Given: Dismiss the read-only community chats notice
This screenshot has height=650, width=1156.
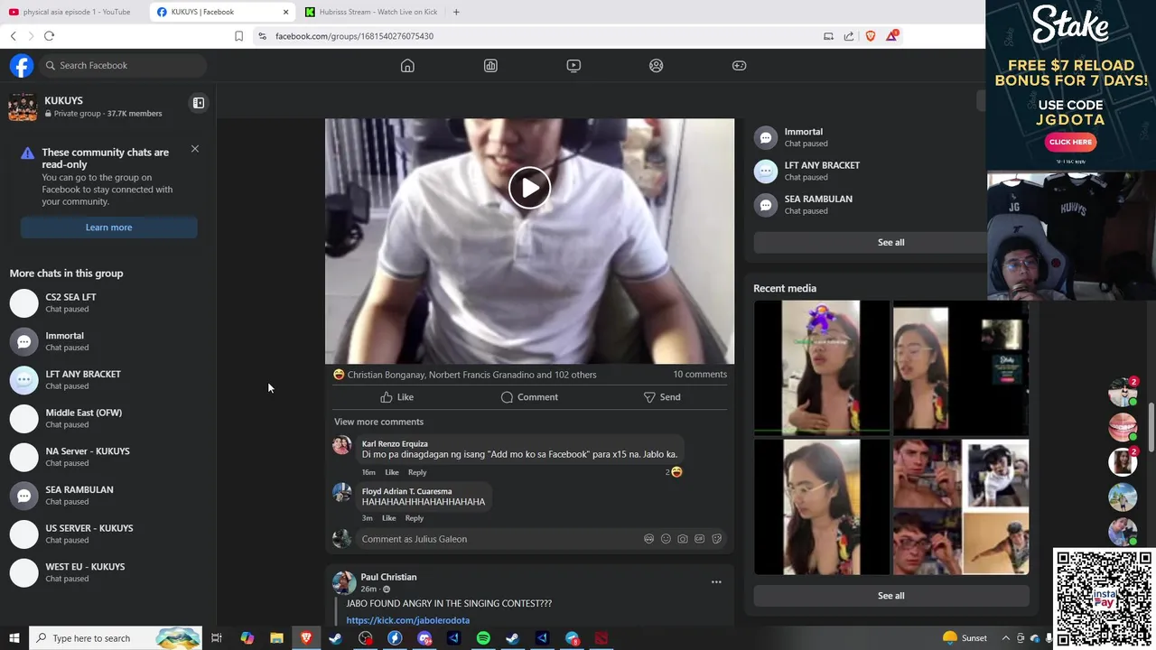Looking at the screenshot, I should point(194,148).
